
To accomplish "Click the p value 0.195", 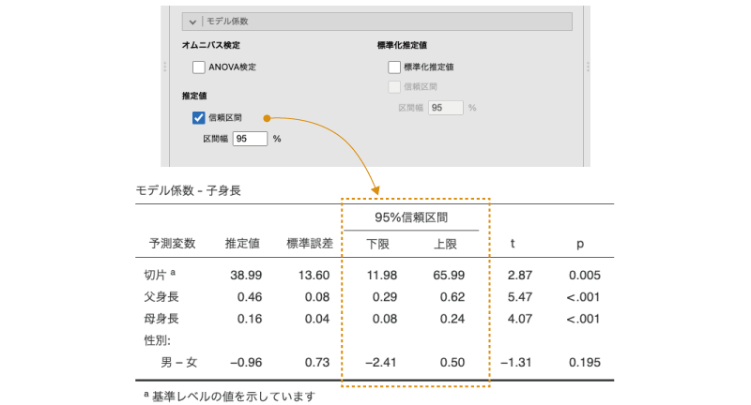I will coord(582,362).
